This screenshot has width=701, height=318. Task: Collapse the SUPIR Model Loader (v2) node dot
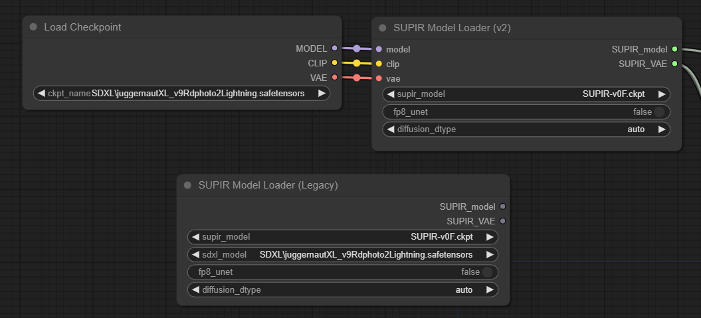tap(382, 28)
